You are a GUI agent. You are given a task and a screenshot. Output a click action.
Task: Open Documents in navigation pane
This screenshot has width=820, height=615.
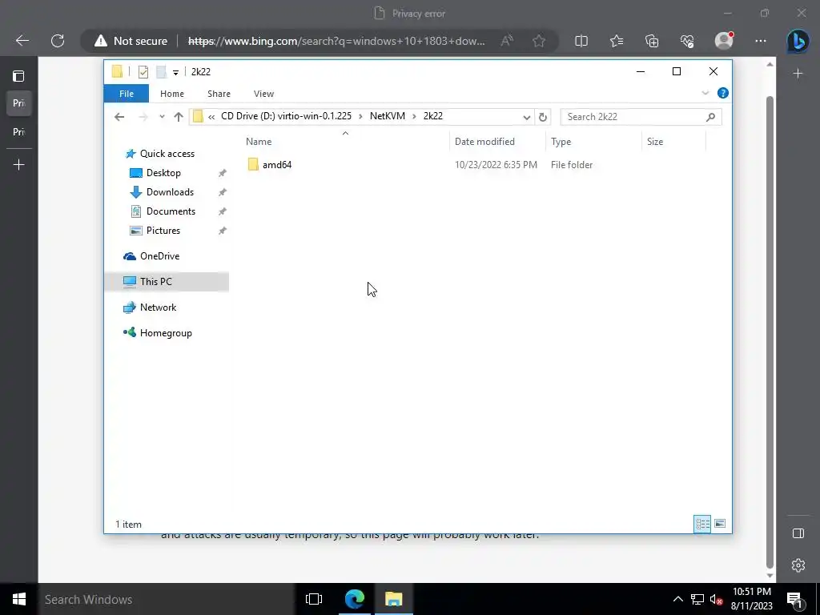pyautogui.click(x=171, y=211)
